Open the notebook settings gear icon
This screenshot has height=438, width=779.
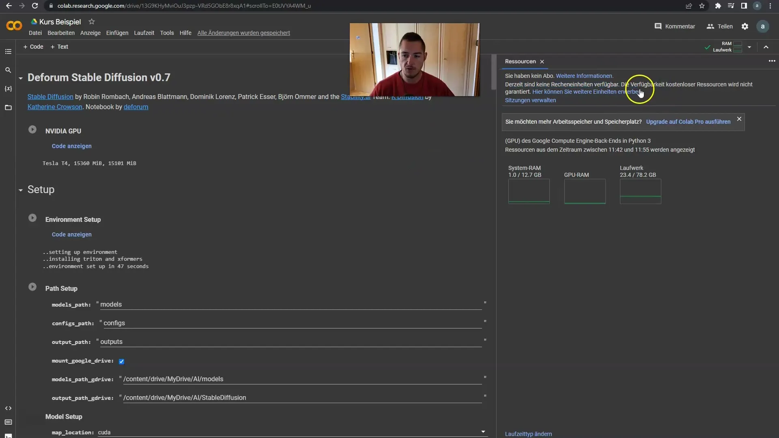tap(745, 26)
